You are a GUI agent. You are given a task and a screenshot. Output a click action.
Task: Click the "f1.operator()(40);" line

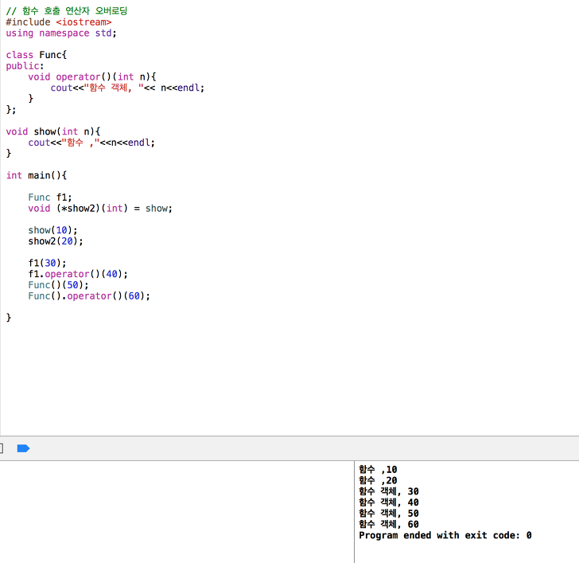click(x=78, y=274)
